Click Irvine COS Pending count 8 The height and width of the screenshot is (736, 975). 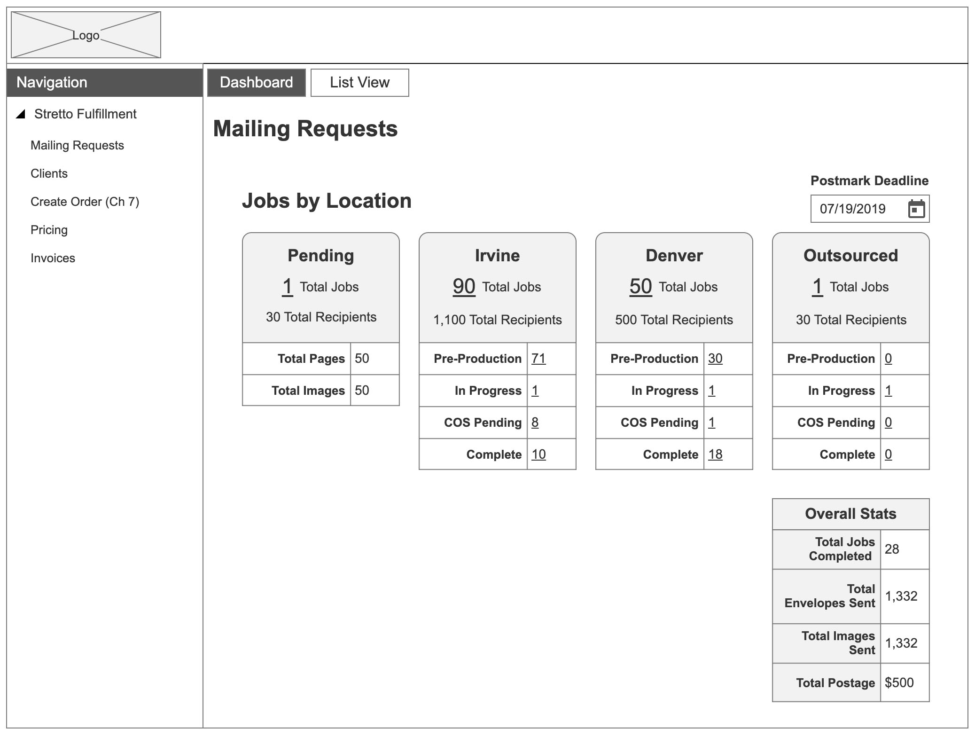pyautogui.click(x=535, y=423)
